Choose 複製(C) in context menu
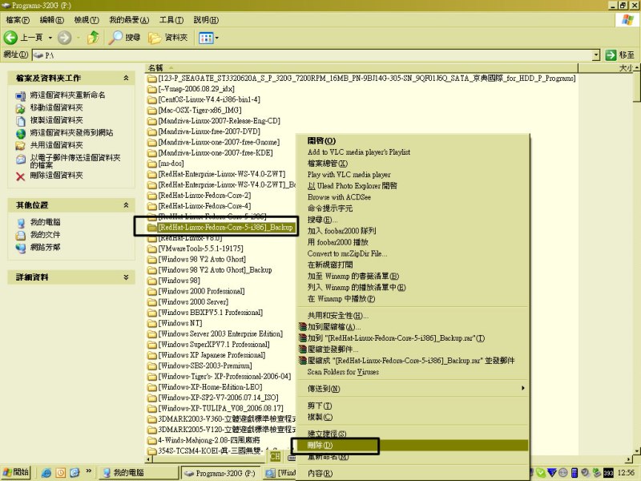Viewport: 641px width, 481px height. click(x=413, y=417)
